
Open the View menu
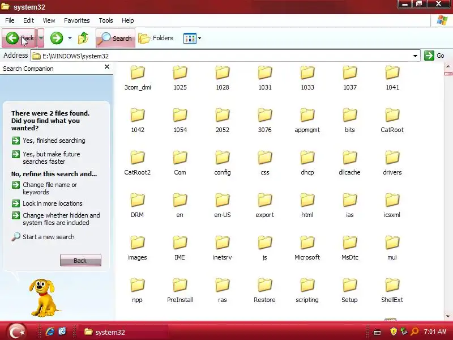(x=49, y=20)
